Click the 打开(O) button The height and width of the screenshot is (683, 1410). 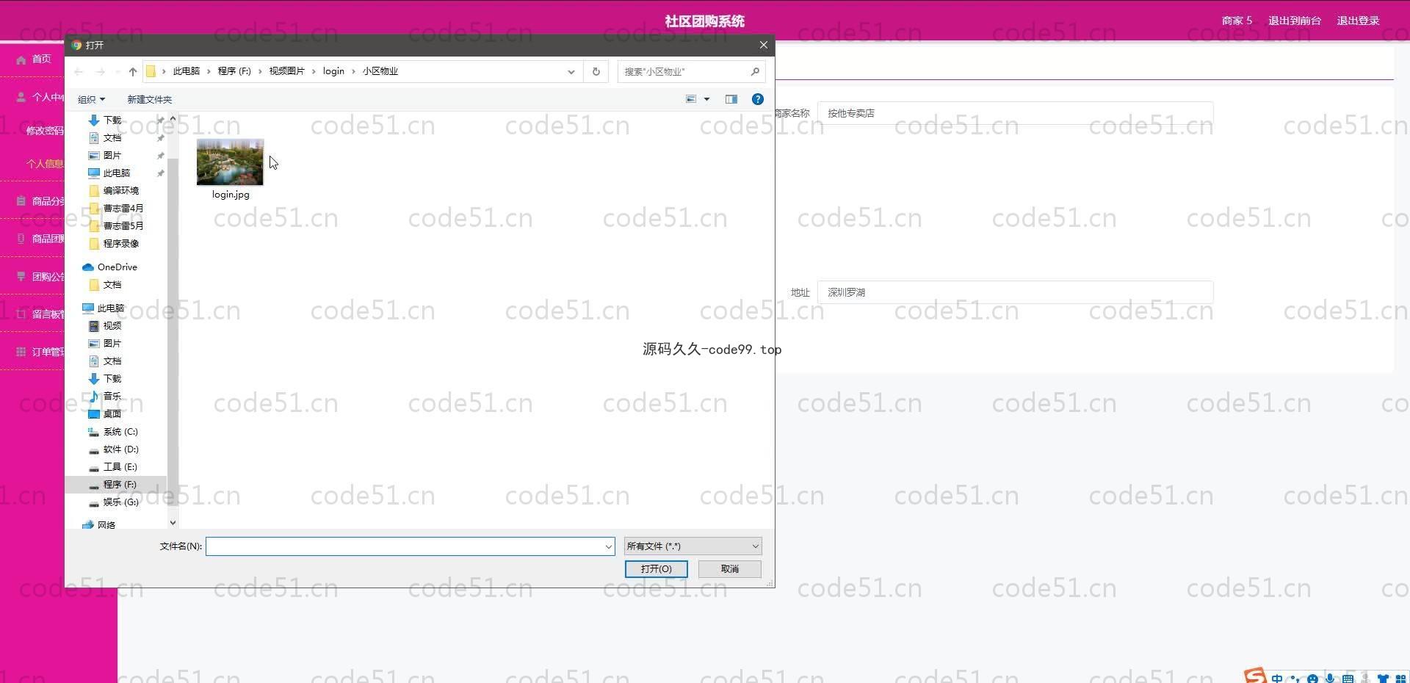pos(656,569)
